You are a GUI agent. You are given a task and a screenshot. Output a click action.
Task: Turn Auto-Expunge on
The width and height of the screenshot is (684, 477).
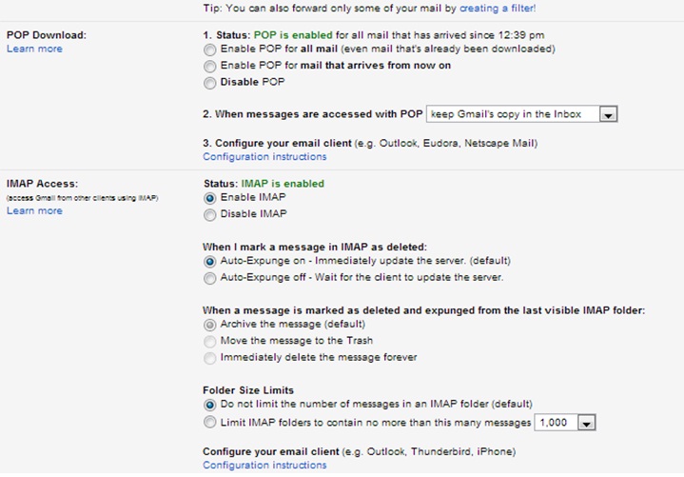coord(209,261)
